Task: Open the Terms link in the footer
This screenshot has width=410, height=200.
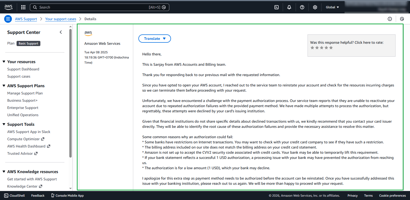Action: click(x=368, y=196)
